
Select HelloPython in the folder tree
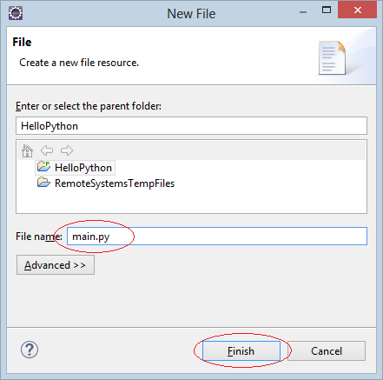coord(83,168)
